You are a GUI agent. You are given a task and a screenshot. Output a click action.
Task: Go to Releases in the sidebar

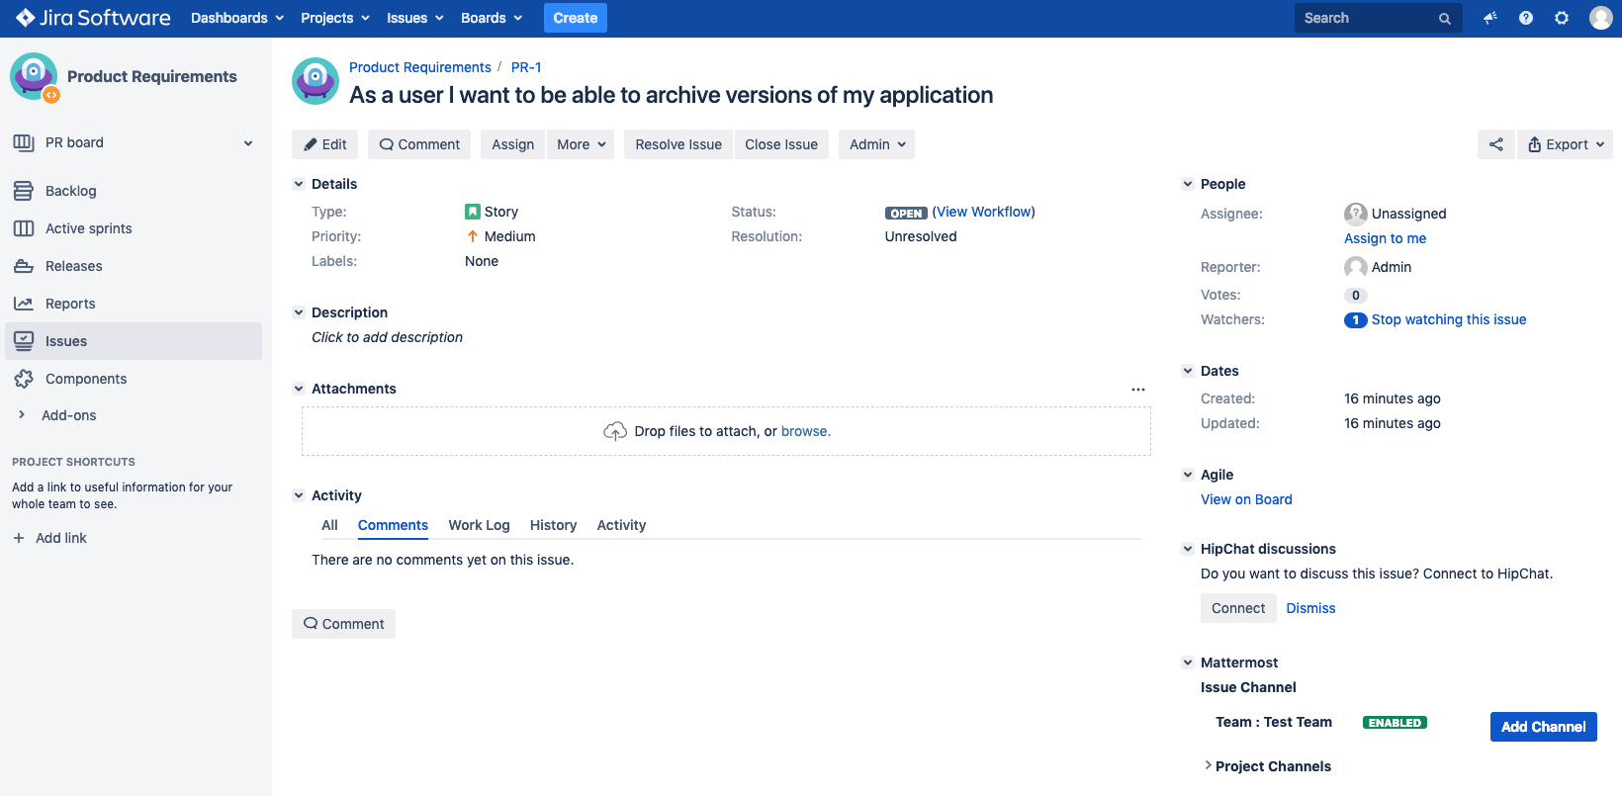[x=73, y=266]
